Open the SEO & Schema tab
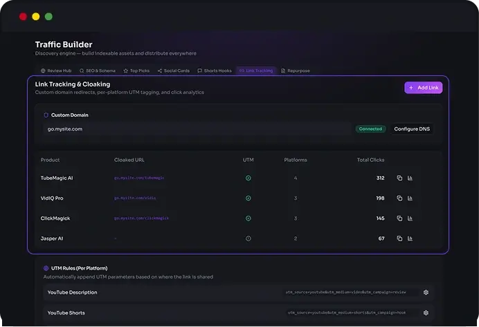Viewport: 479px width, 327px height. point(98,71)
